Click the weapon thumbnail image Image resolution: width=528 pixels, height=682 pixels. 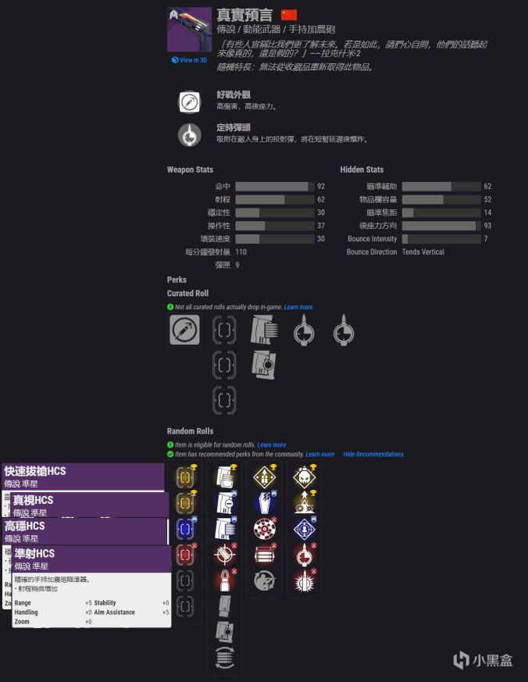pos(189,30)
